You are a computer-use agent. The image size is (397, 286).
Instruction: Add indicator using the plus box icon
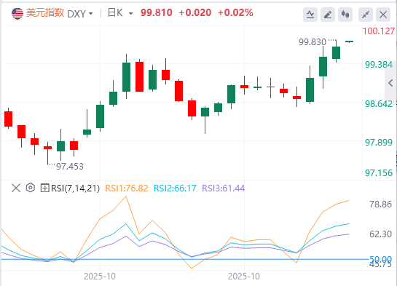click(x=45, y=188)
